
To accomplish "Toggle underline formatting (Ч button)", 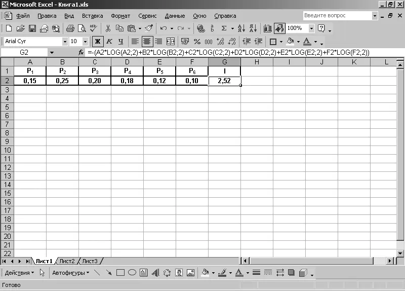I will tap(120, 42).
